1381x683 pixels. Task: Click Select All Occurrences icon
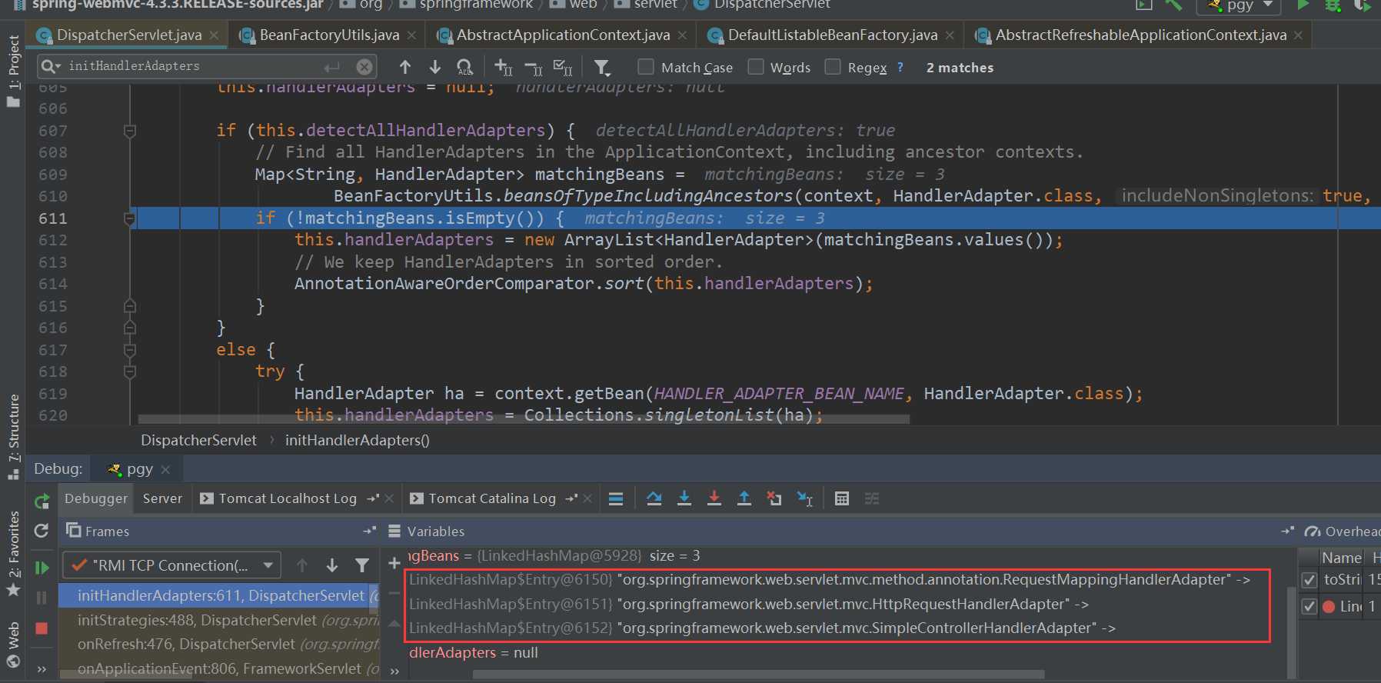click(x=563, y=68)
